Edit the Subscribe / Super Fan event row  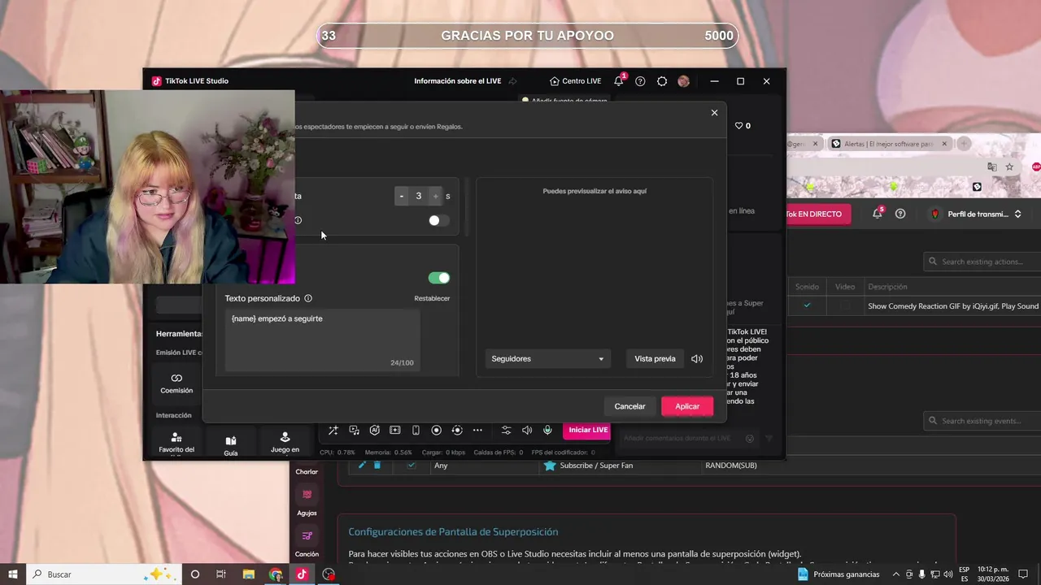(363, 465)
